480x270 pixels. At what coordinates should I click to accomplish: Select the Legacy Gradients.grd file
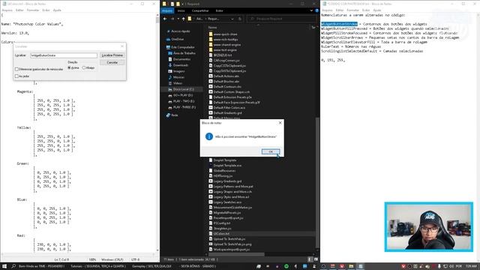tap(227, 181)
